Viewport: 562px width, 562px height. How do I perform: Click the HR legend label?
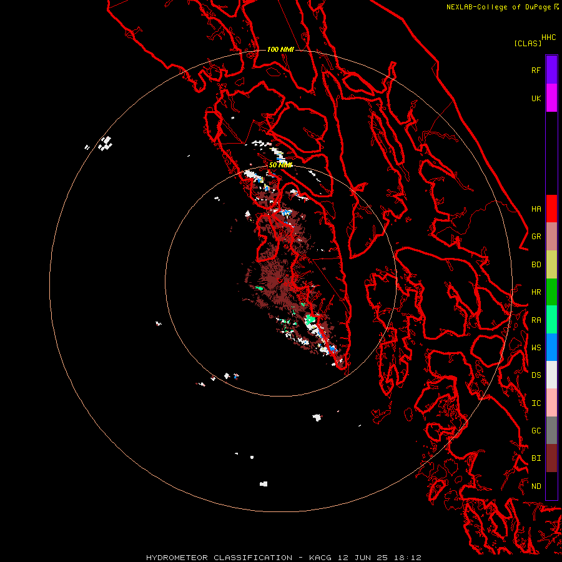(x=536, y=292)
